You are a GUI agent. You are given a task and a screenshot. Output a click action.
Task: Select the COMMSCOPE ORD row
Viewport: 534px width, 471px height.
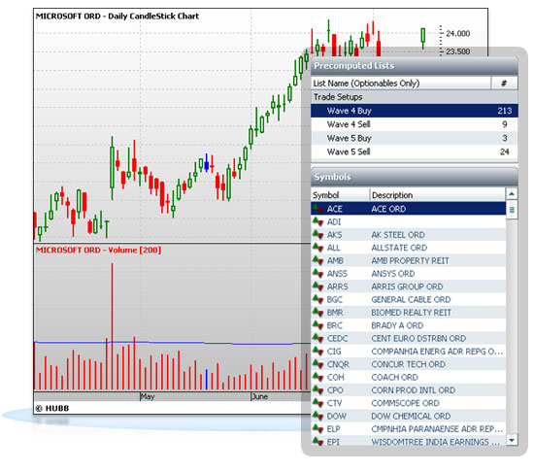[x=409, y=403]
